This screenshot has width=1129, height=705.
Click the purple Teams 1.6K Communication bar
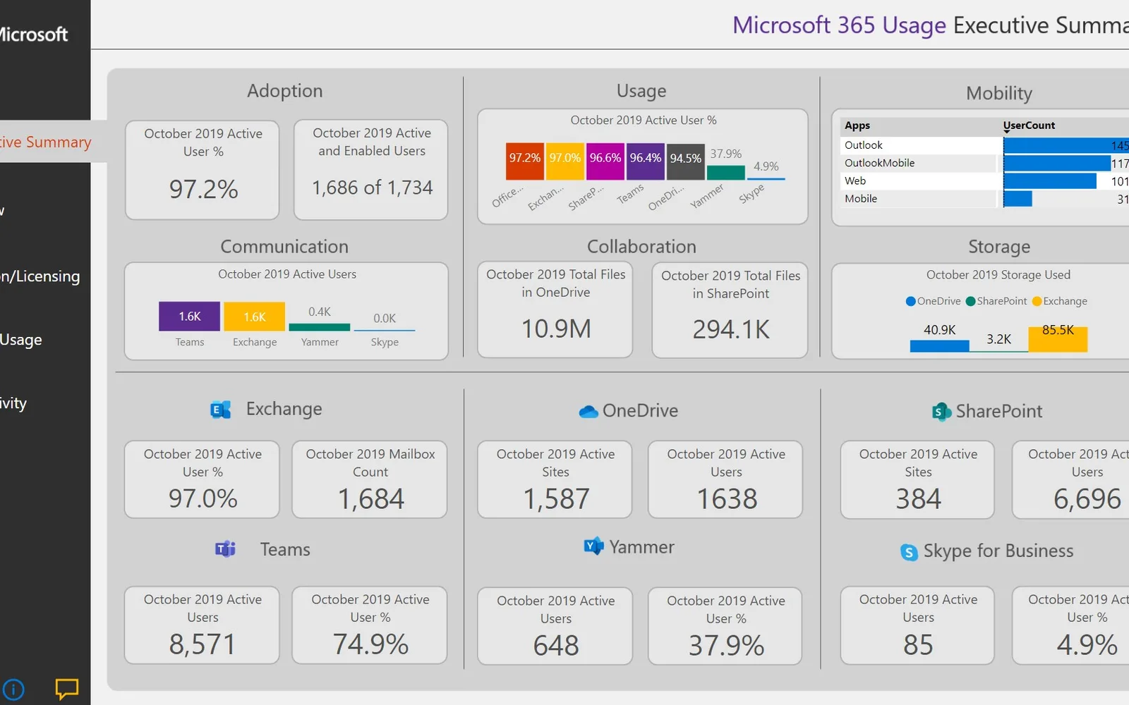click(189, 317)
